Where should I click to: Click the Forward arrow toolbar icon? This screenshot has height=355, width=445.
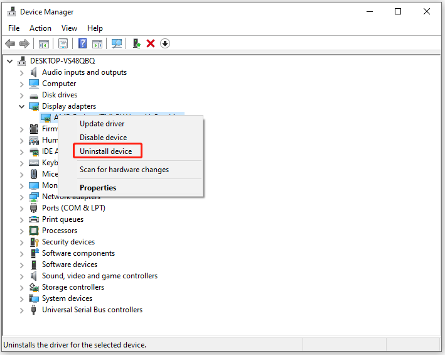coord(24,43)
